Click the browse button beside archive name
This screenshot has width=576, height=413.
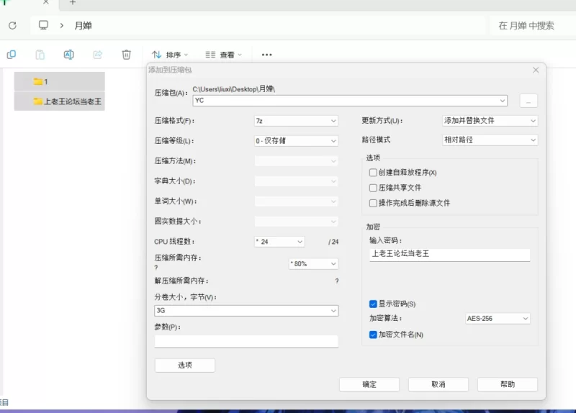pos(528,101)
